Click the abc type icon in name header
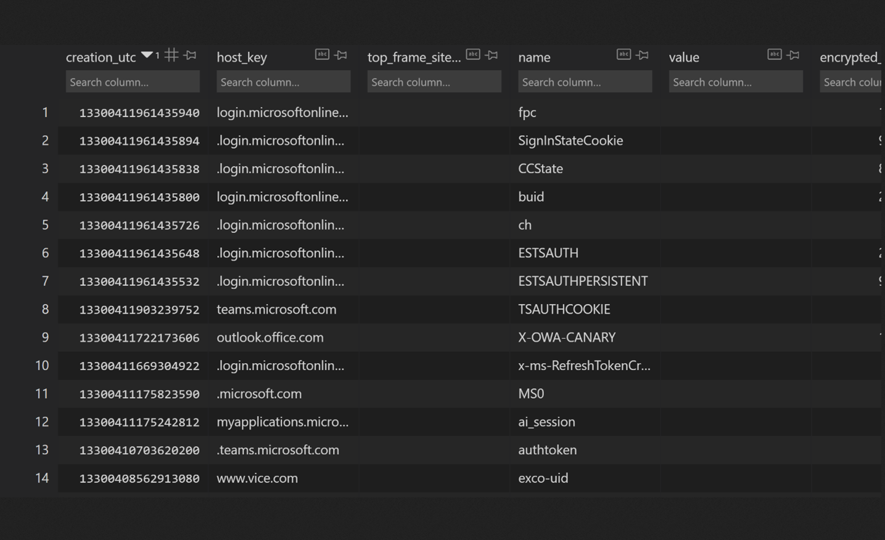 tap(624, 54)
